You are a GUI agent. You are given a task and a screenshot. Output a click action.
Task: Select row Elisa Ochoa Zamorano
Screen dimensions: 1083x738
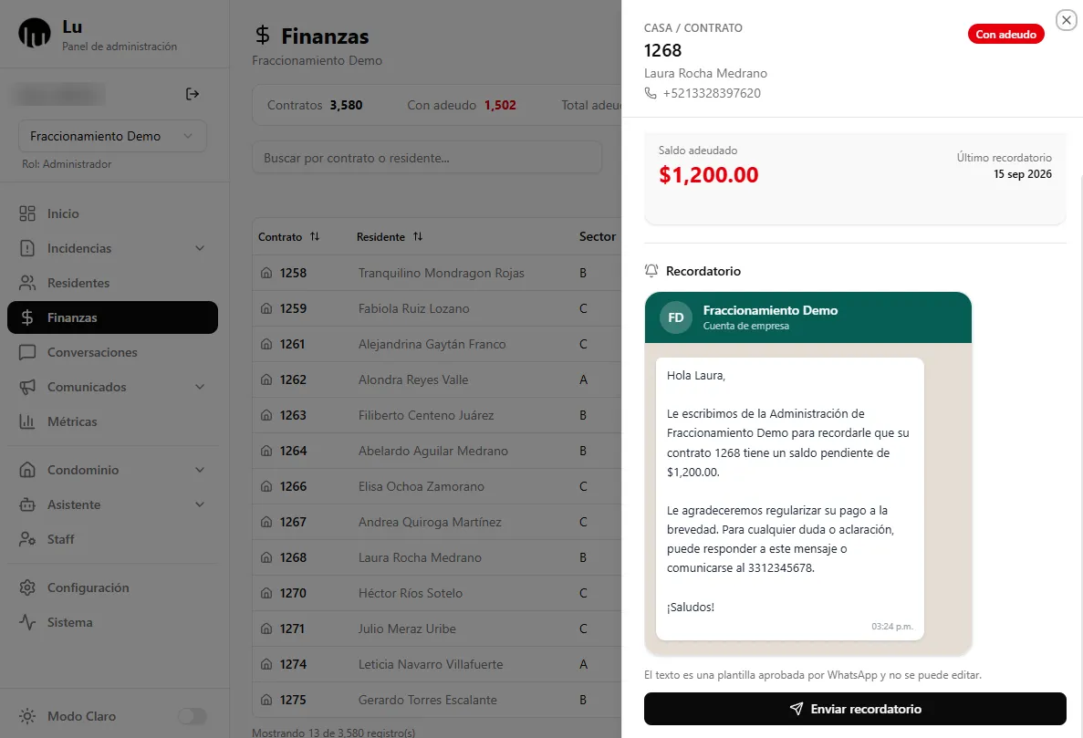(x=436, y=486)
